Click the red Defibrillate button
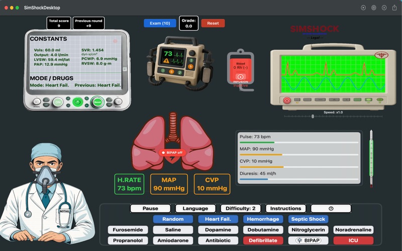The height and width of the screenshot is (251, 402). click(x=263, y=240)
